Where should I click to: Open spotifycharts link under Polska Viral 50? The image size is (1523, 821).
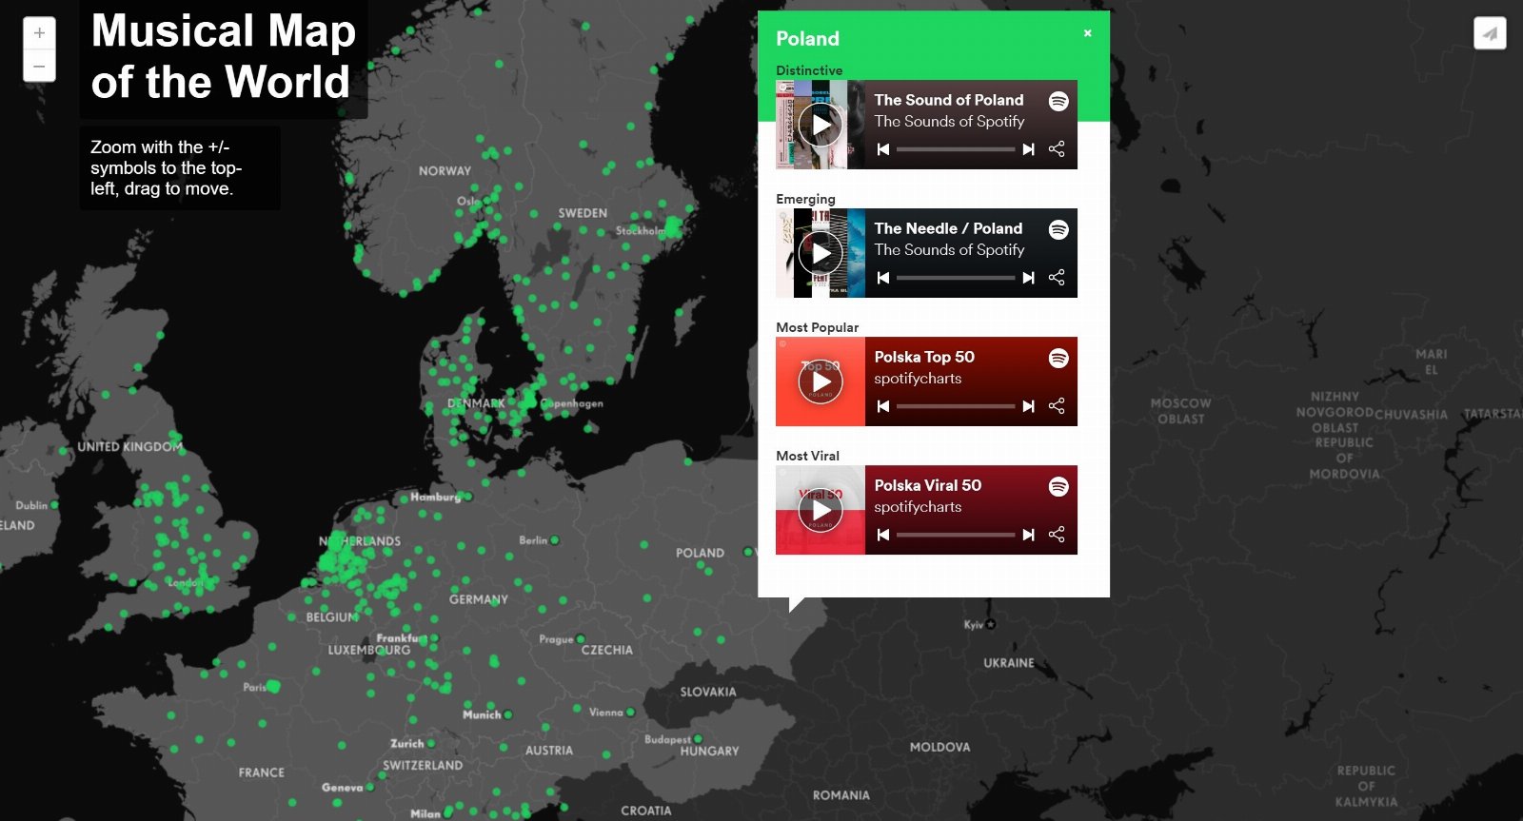(918, 507)
